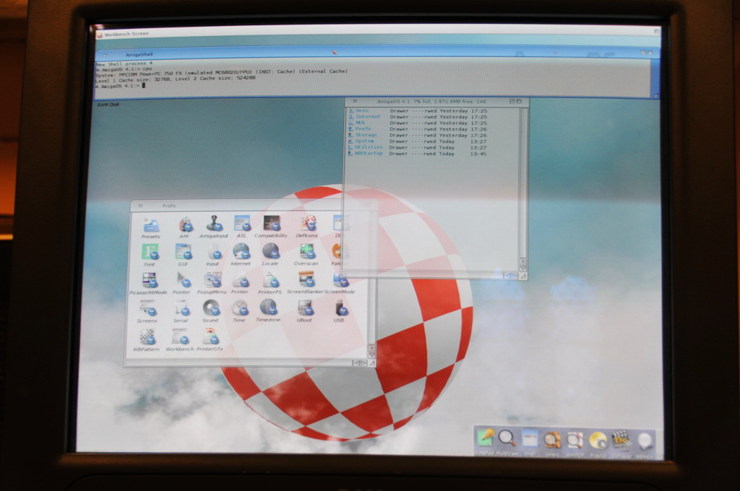Open the Compatibility prefs icon
The image size is (740, 491).
pyautogui.click(x=271, y=227)
